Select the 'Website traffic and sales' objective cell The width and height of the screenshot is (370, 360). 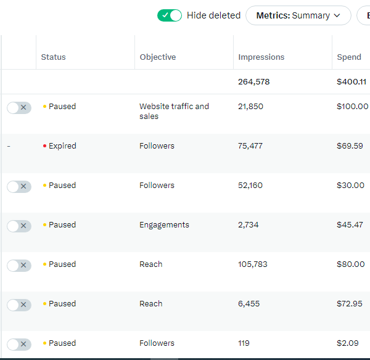[x=174, y=112]
